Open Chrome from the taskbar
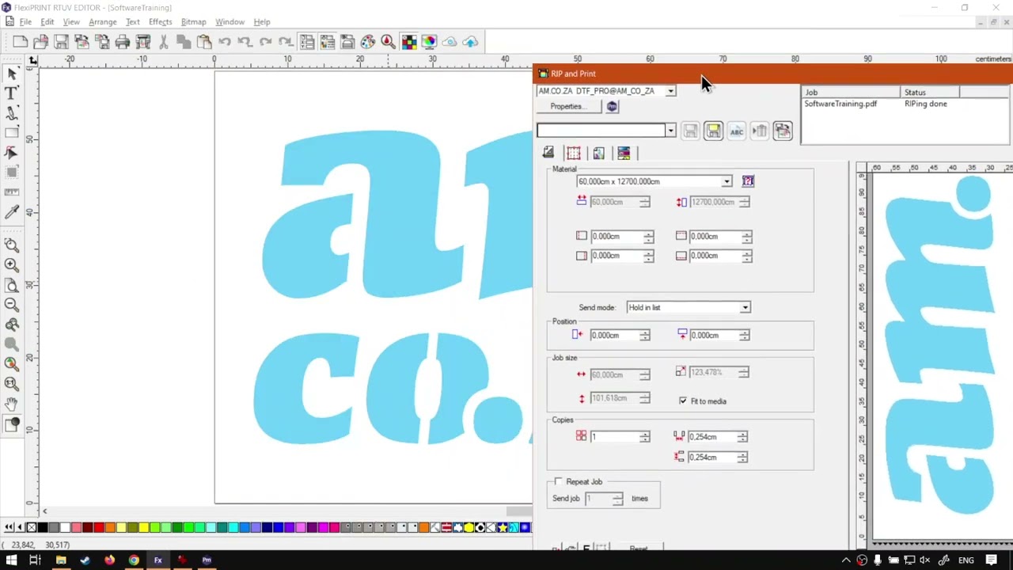The image size is (1013, 570). click(134, 560)
